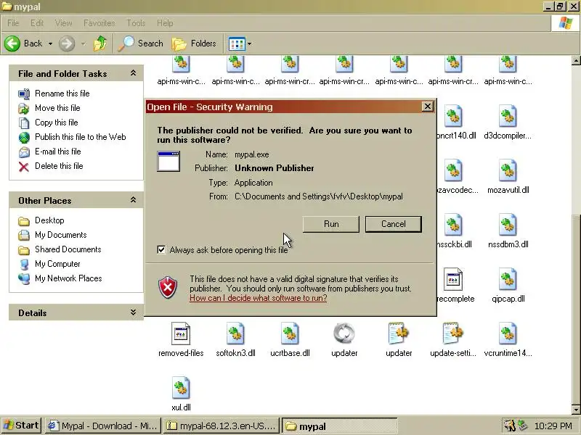Click the vertical scrollbar down arrow
Screen dimensions: 581x435
[576, 410]
